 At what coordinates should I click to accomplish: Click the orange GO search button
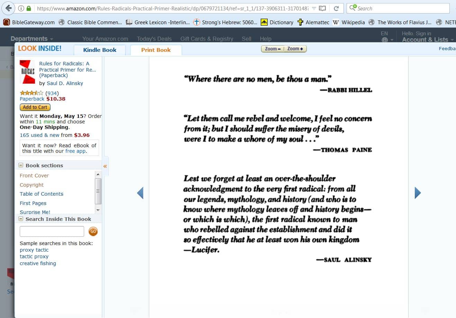(93, 231)
